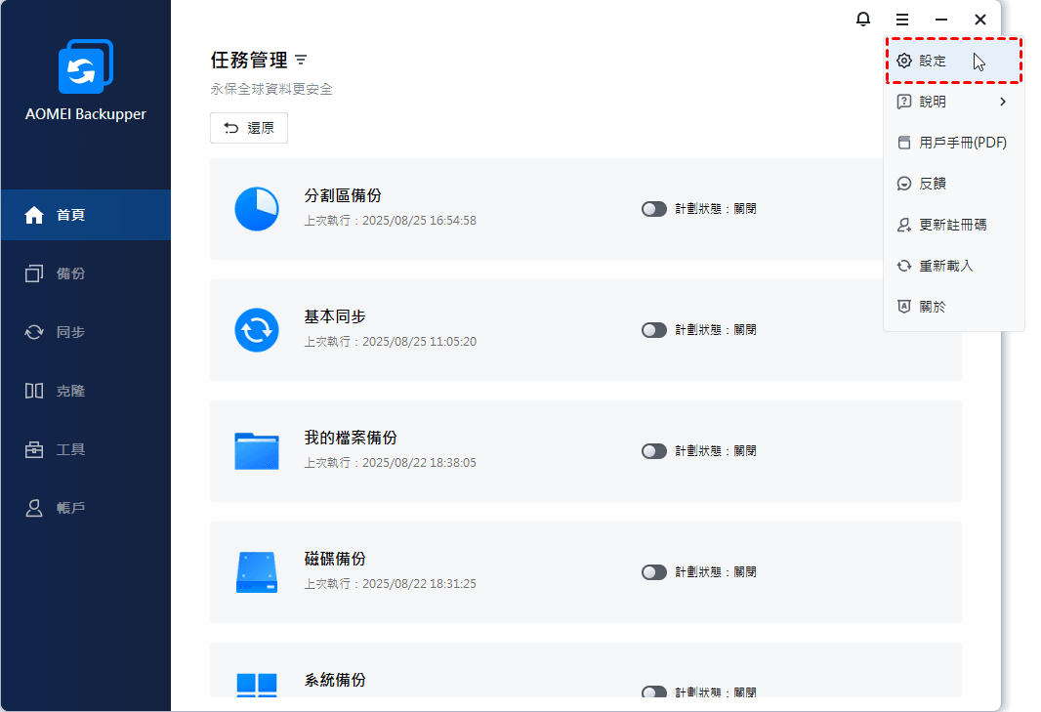The image size is (1041, 712).
Task: Click last run time 2025/08/22 18:31:25
Action: [x=419, y=584]
